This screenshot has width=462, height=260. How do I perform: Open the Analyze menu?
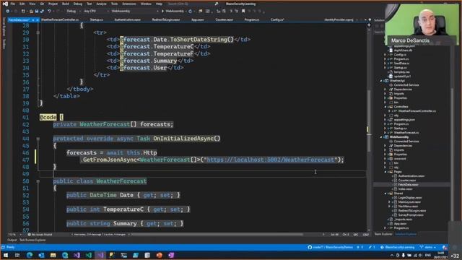pyautogui.click(x=101, y=4)
